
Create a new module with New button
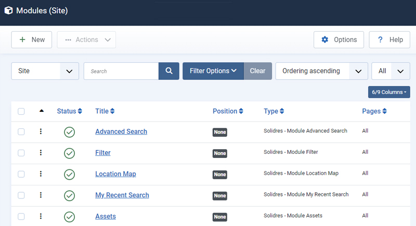pyautogui.click(x=32, y=39)
